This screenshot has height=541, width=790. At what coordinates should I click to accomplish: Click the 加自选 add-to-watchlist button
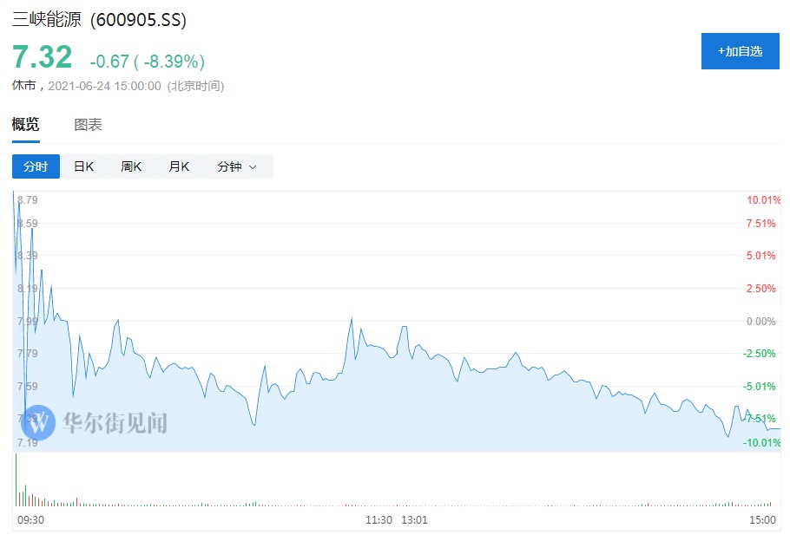pyautogui.click(x=740, y=51)
